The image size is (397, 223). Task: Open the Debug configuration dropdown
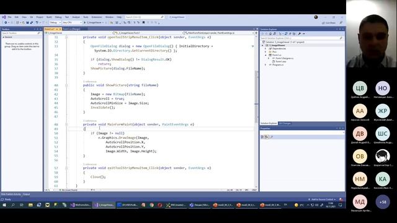(x=55, y=22)
